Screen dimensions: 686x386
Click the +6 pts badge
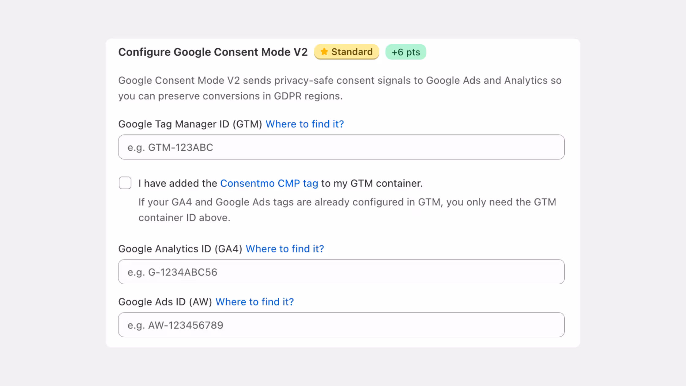point(406,52)
